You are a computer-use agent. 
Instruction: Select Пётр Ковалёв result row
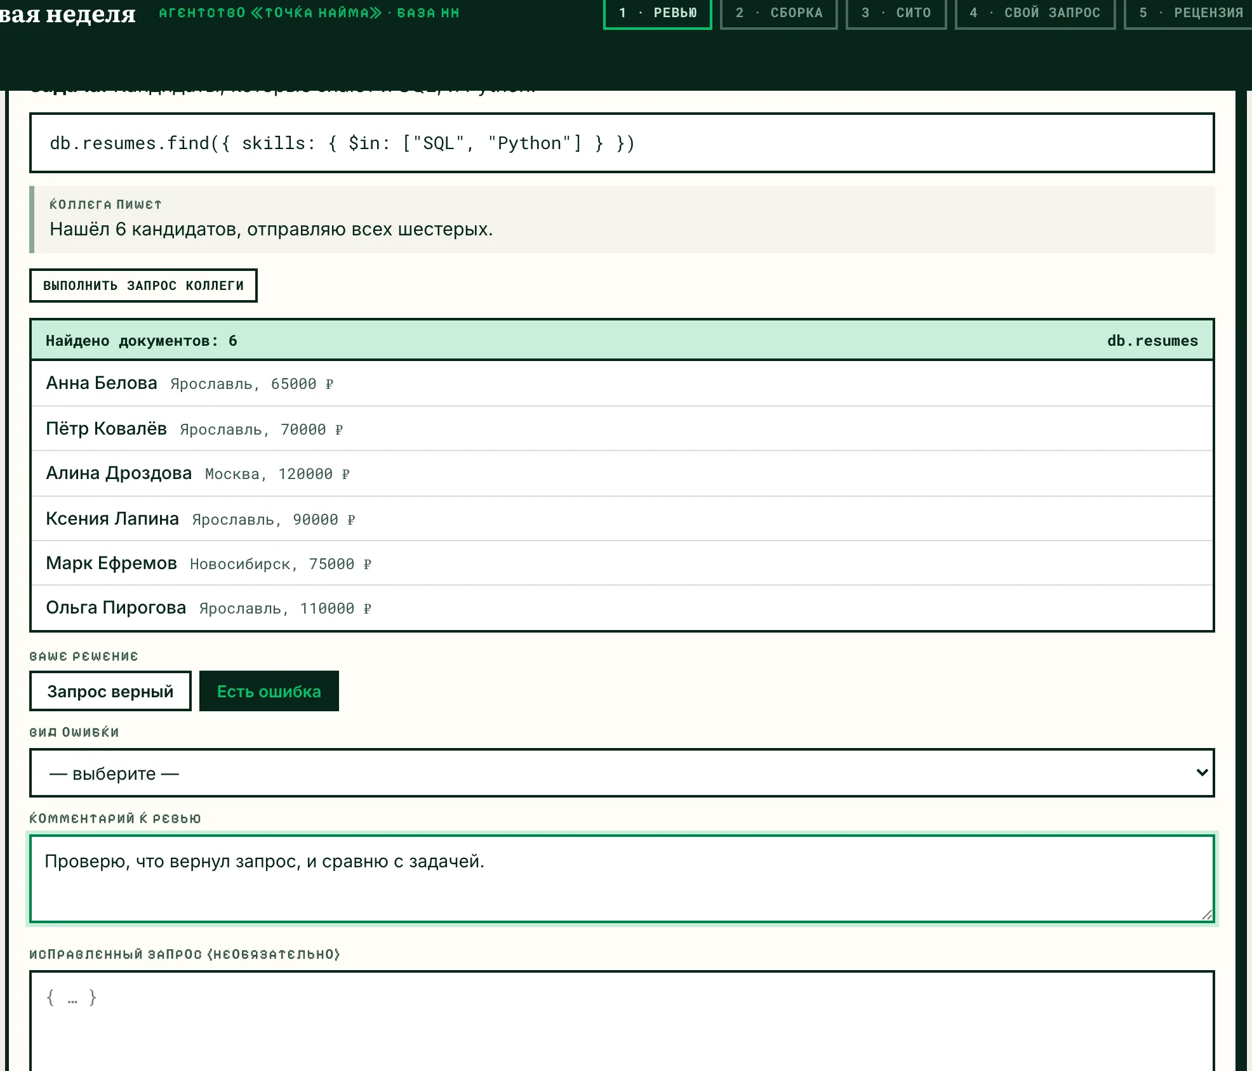[x=622, y=428]
